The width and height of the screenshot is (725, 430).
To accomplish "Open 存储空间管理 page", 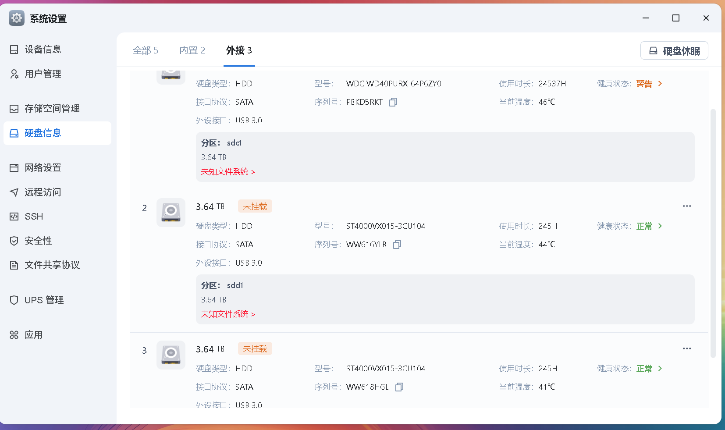I will click(57, 108).
